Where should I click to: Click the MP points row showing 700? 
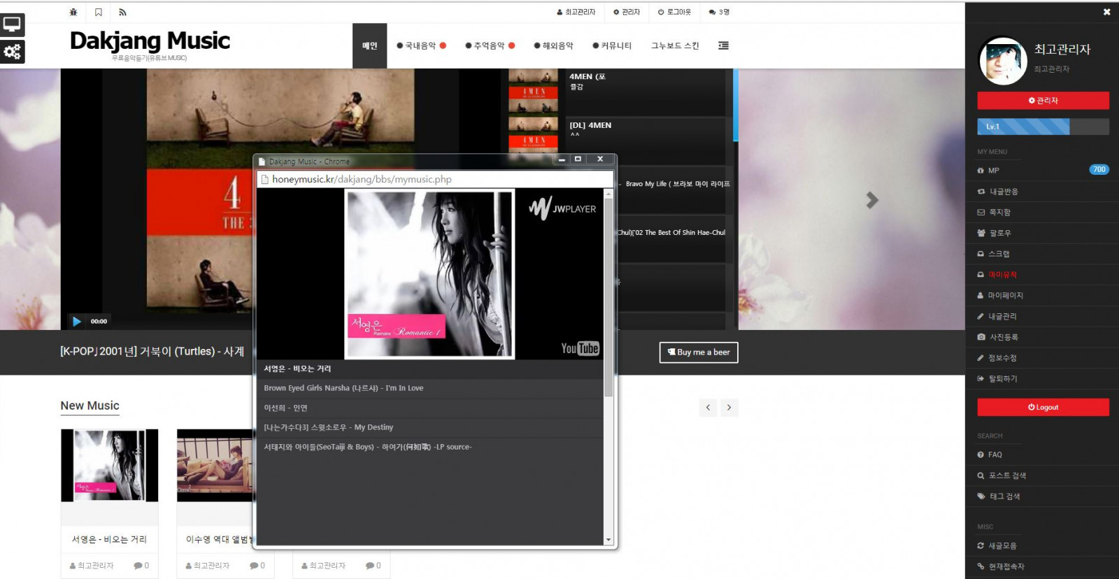(1043, 170)
